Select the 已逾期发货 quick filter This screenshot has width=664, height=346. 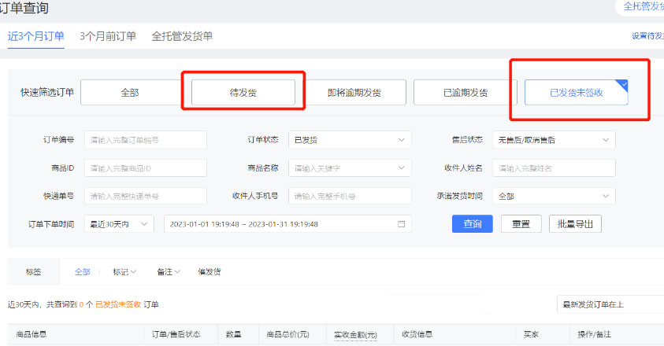click(x=466, y=92)
